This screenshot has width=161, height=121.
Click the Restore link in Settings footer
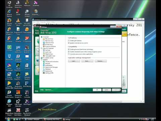tap(49, 90)
